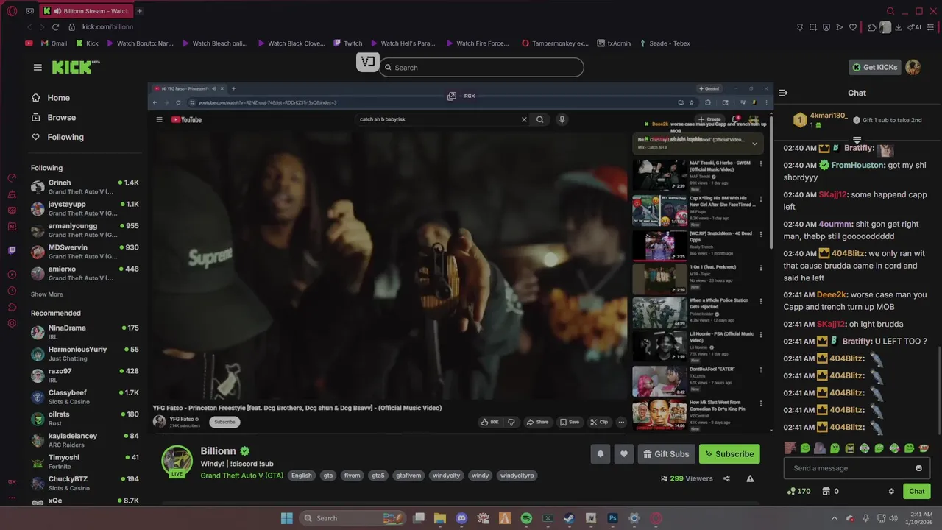The width and height of the screenshot is (942, 530).
Task: Select the Billionn Stream browser tab
Action: 85,11
